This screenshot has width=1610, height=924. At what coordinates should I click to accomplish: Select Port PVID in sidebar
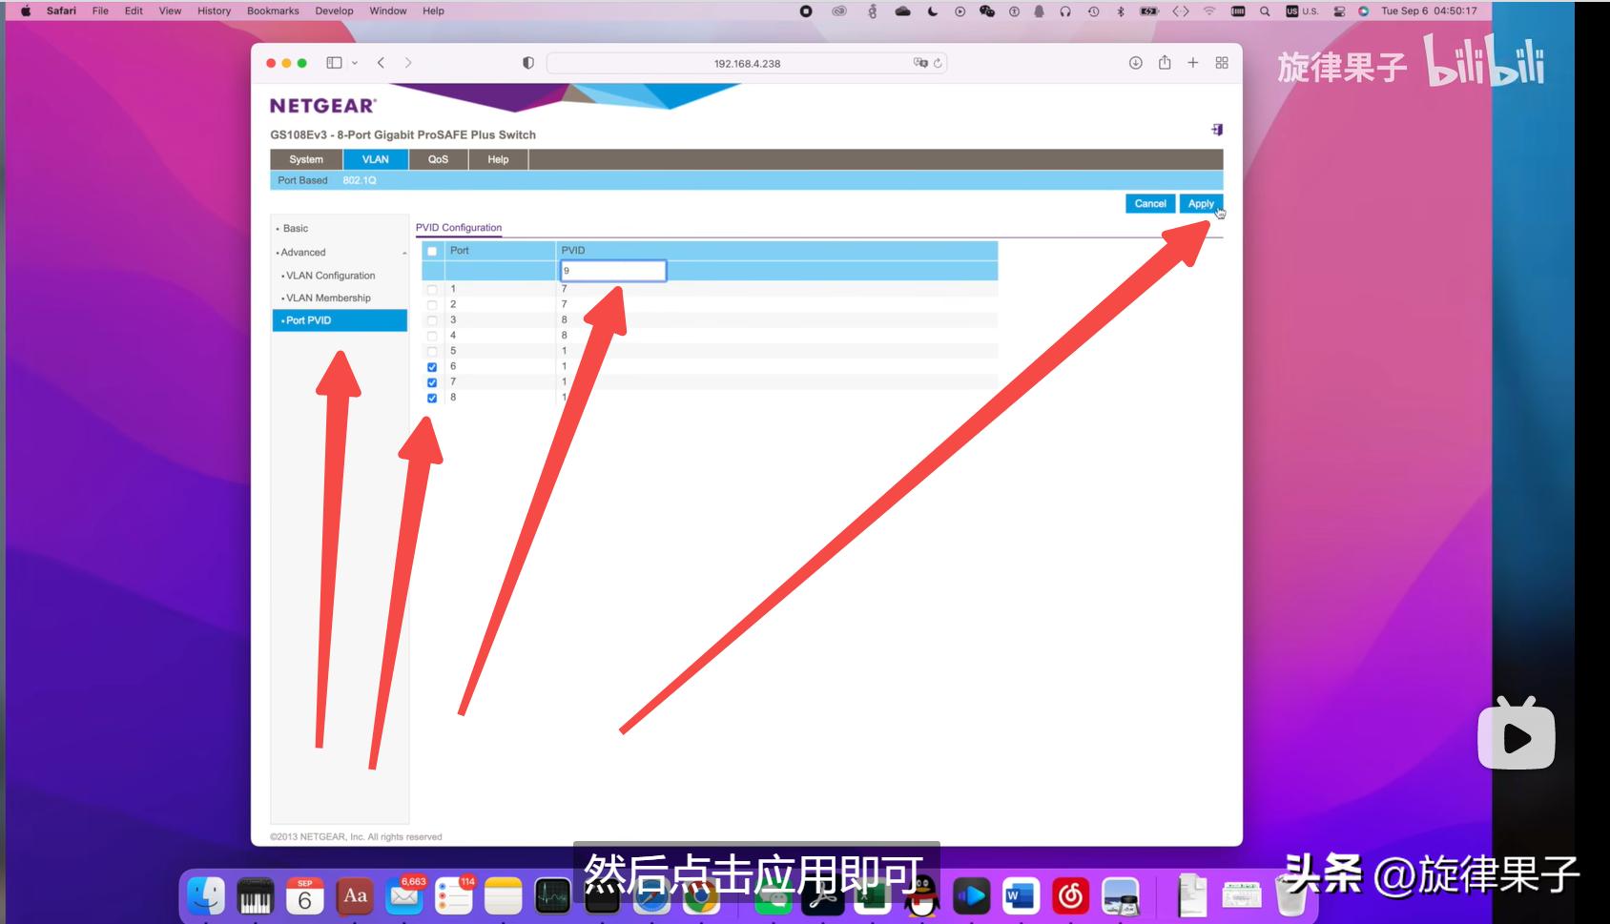point(340,320)
